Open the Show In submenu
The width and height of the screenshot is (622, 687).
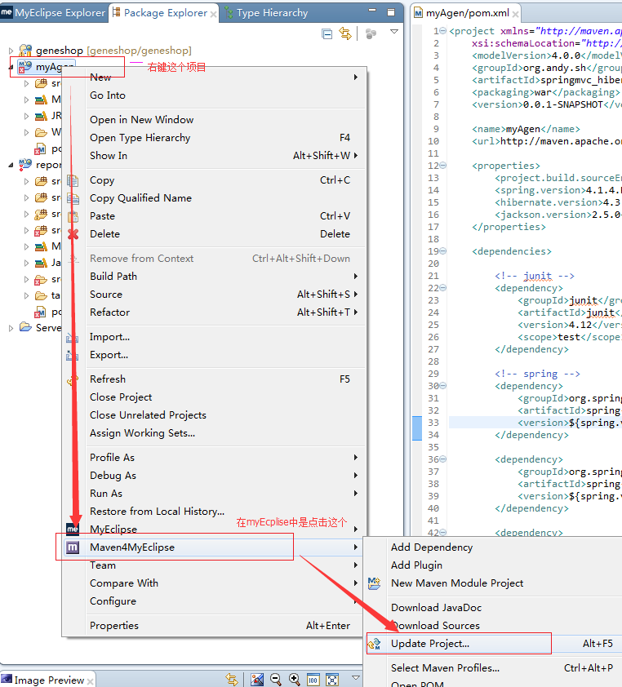[224, 156]
